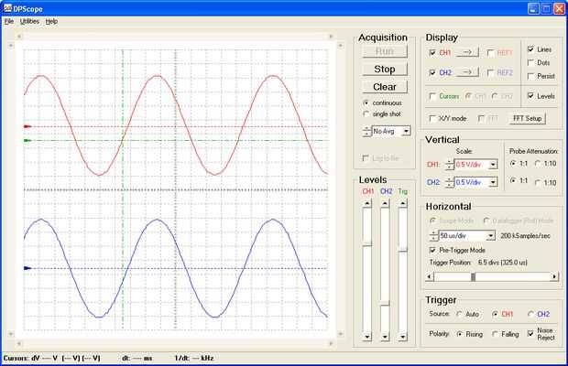Viewport: 568px width, 366px height.
Task: Toggle Pre-Trigger Mode checkbox
Action: pyautogui.click(x=432, y=250)
